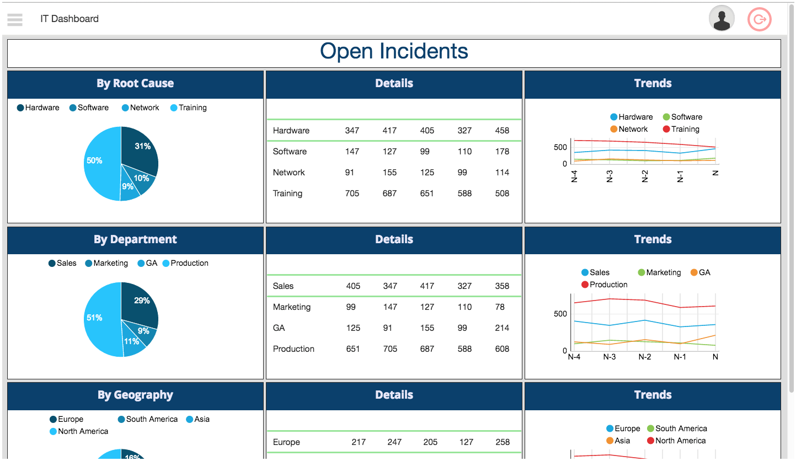Viewport: 796px width, 461px height.
Task: Click the page vertical scrollbar
Action: [793, 199]
